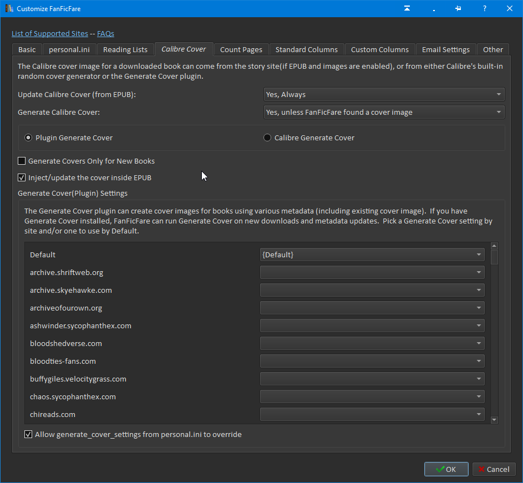Image resolution: width=523 pixels, height=483 pixels.
Task: Click the bloodshedverse.com site label
Action: (x=66, y=343)
